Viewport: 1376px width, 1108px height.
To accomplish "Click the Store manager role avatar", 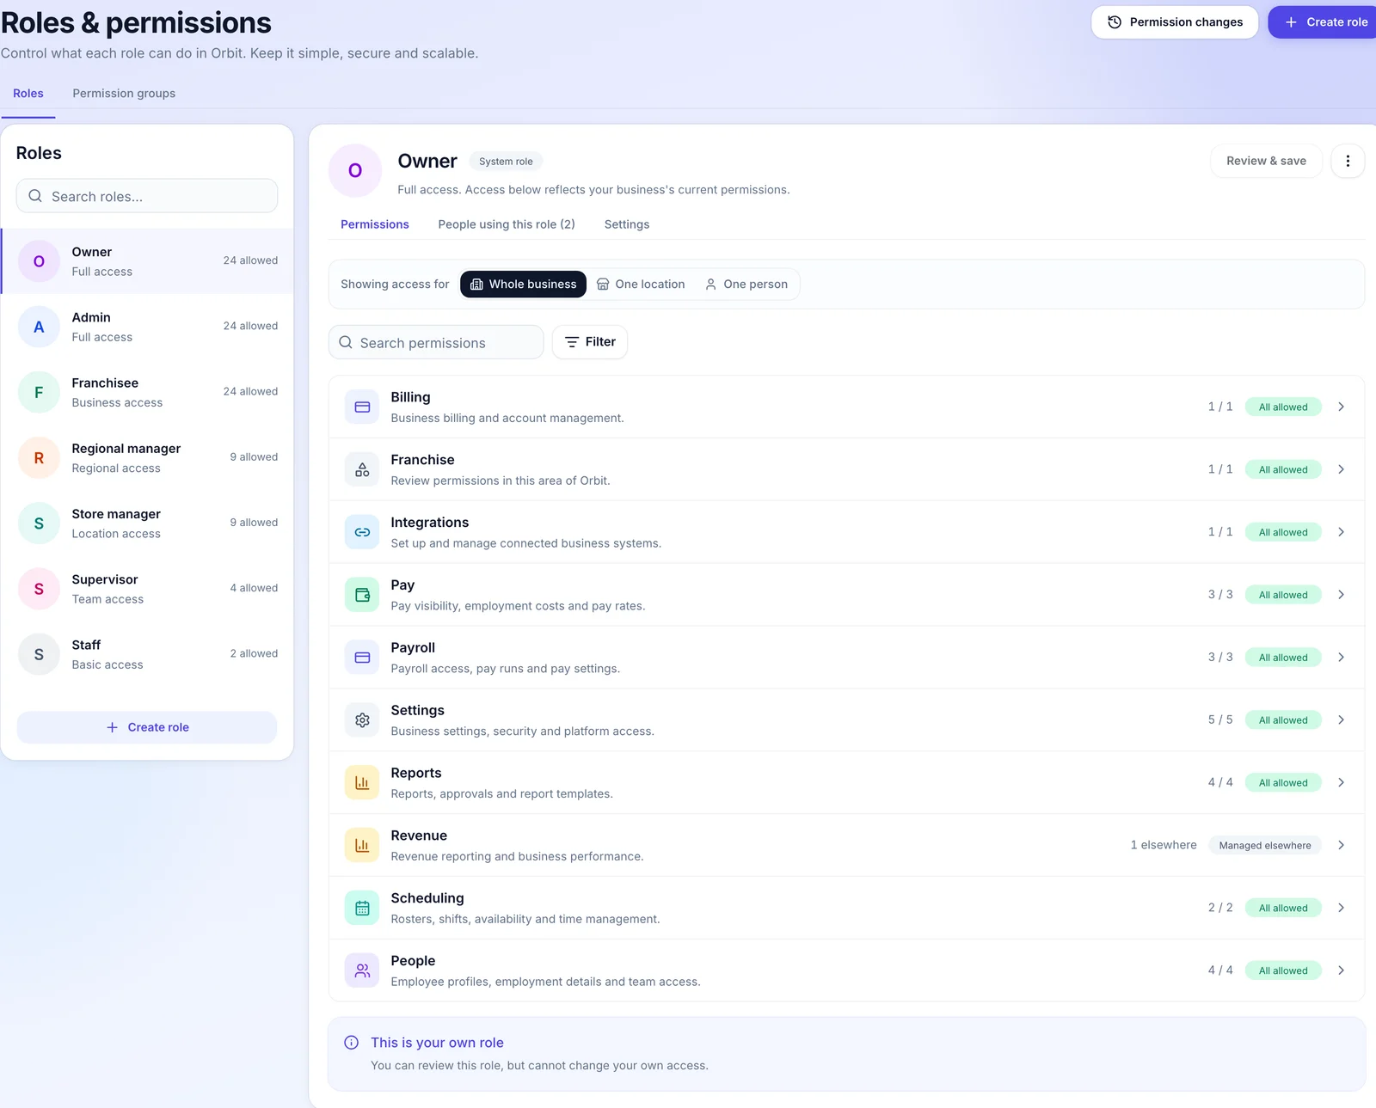I will (39, 523).
